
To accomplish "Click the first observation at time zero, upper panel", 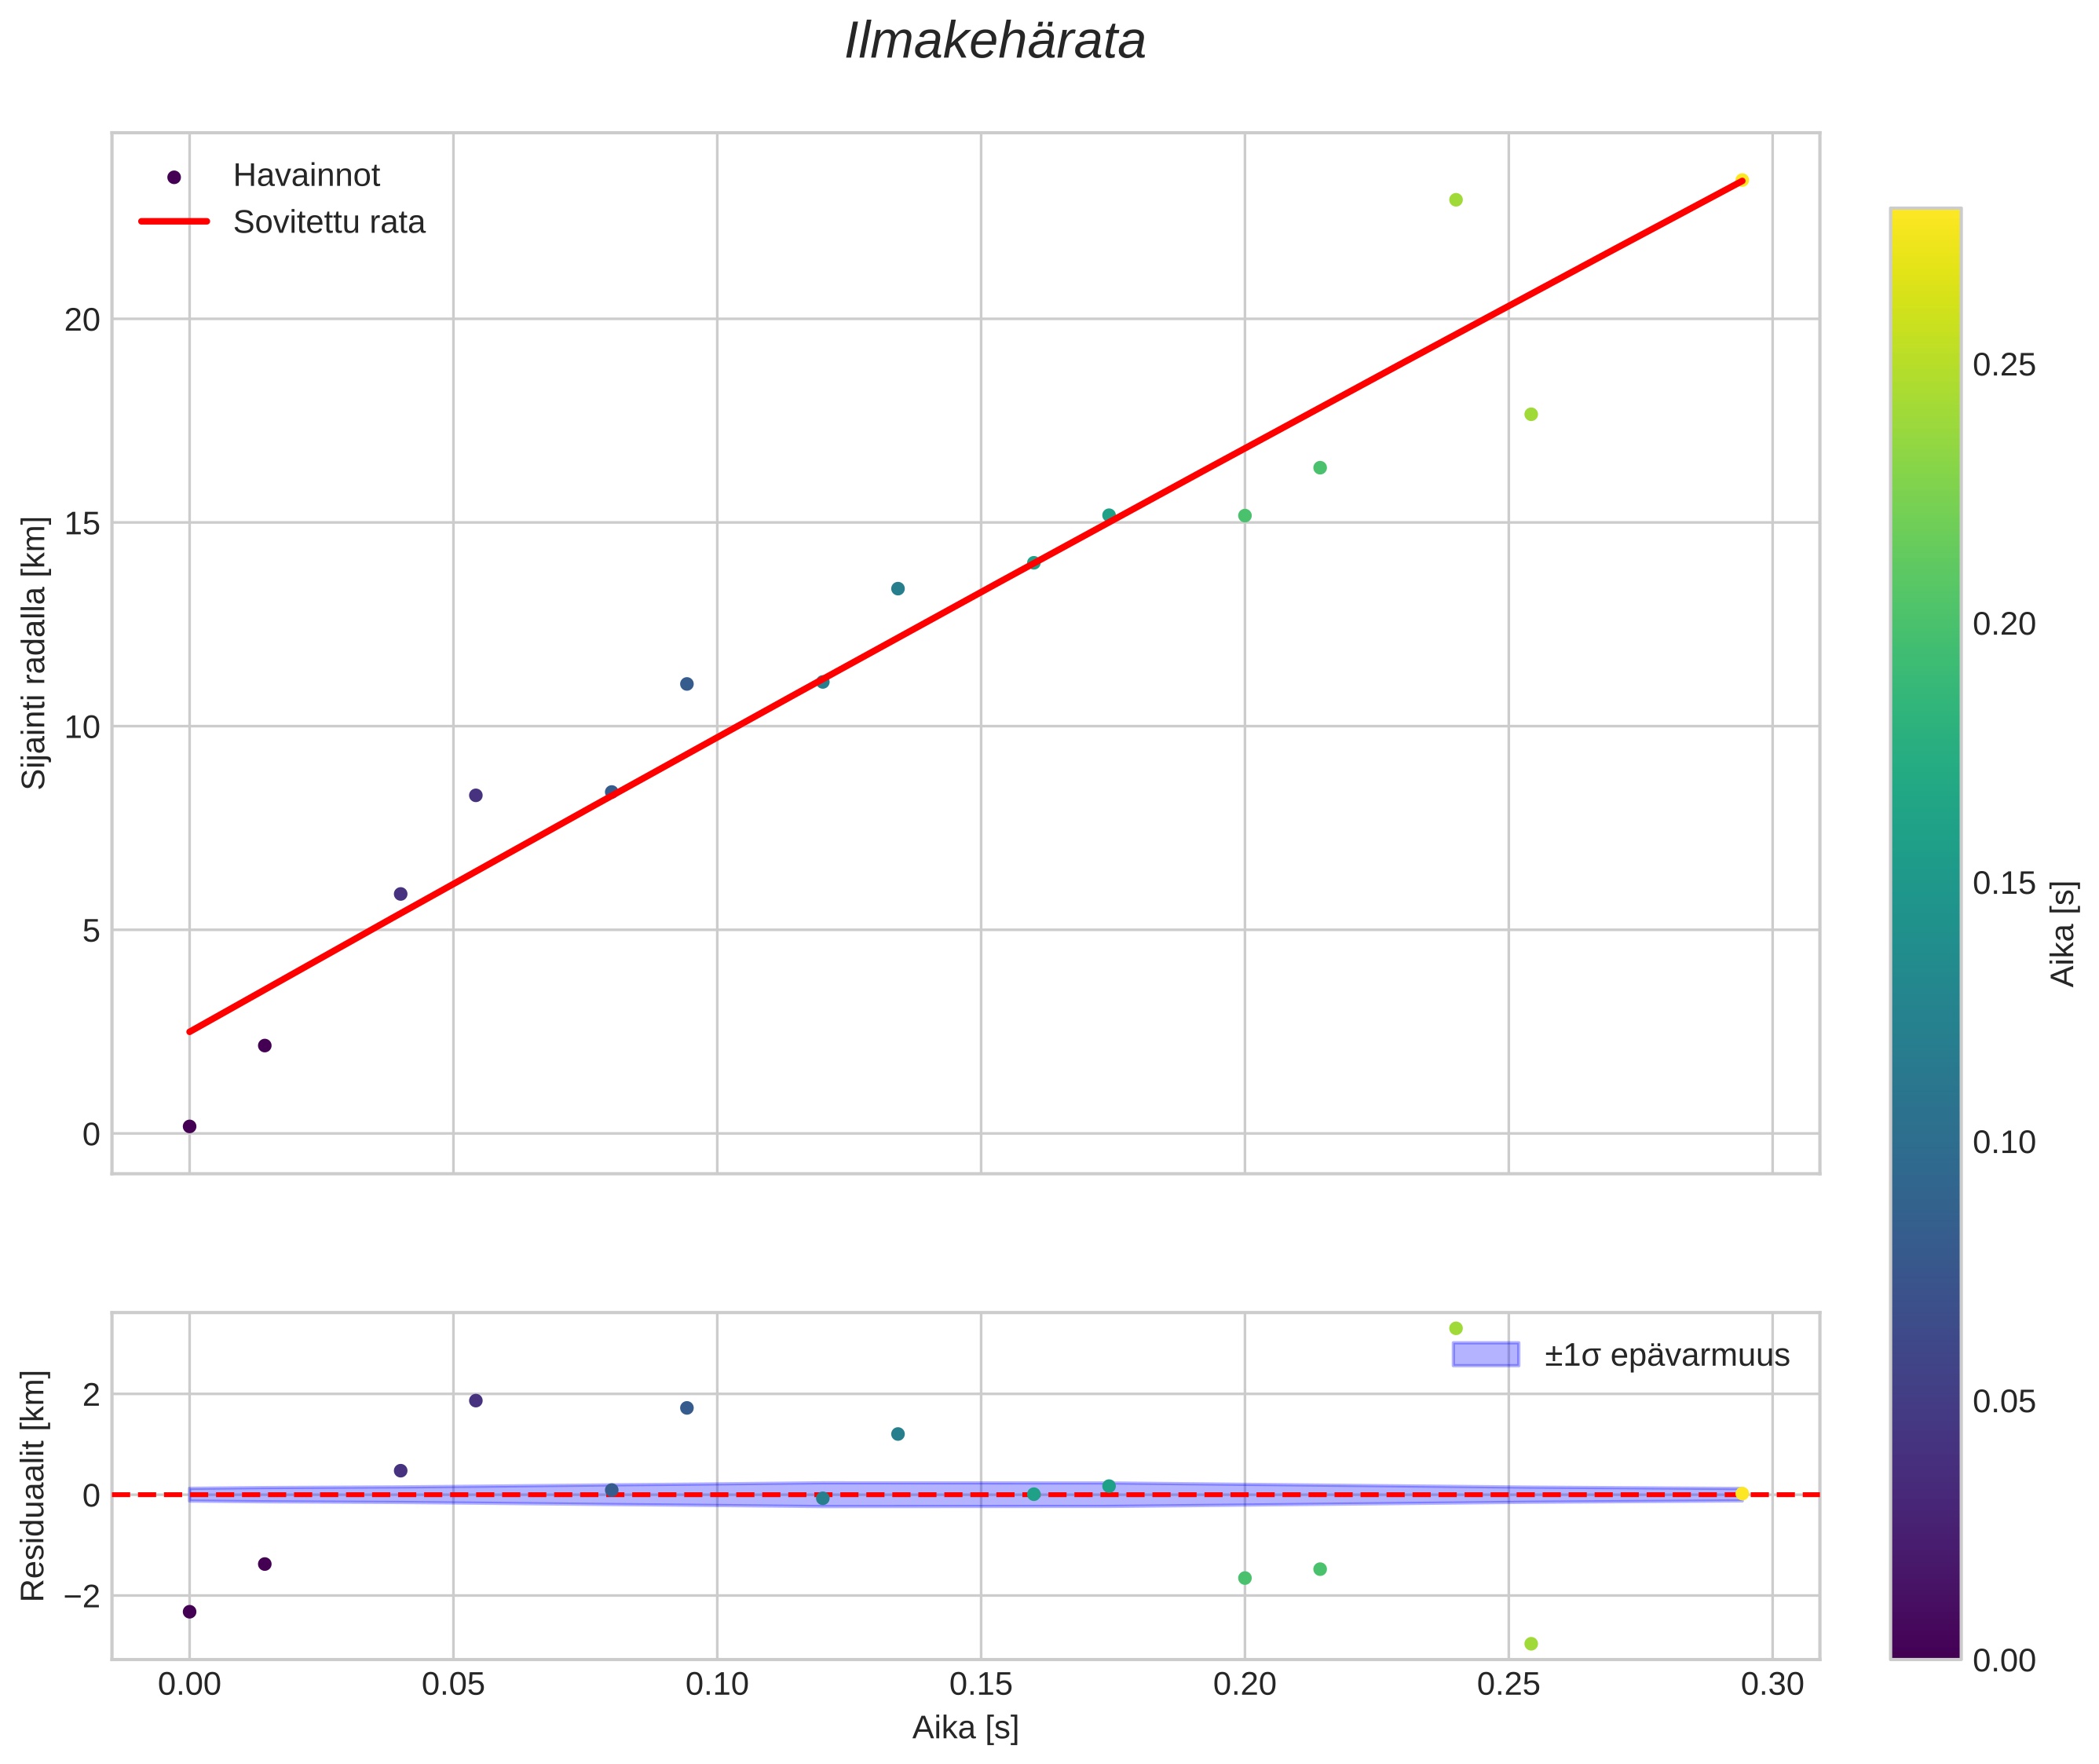I will (x=190, y=1127).
